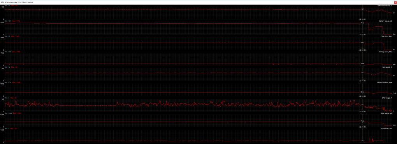Screen dimensions: 397x144
Task: Click the Min/Max readout of the CPU usage graph
Action: coord(11,98)
